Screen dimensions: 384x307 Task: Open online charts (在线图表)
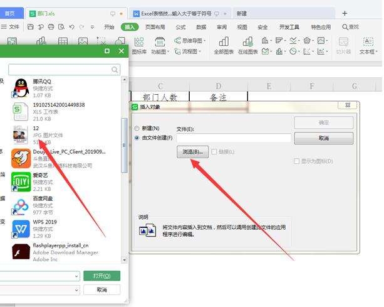(x=248, y=45)
